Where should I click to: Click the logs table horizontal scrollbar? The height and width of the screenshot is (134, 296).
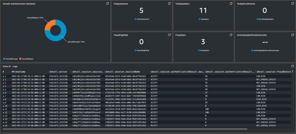pos(124,129)
